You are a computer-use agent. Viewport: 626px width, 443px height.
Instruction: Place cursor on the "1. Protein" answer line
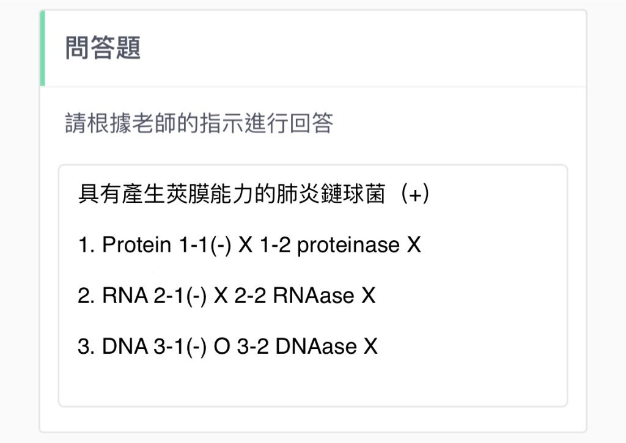point(249,244)
